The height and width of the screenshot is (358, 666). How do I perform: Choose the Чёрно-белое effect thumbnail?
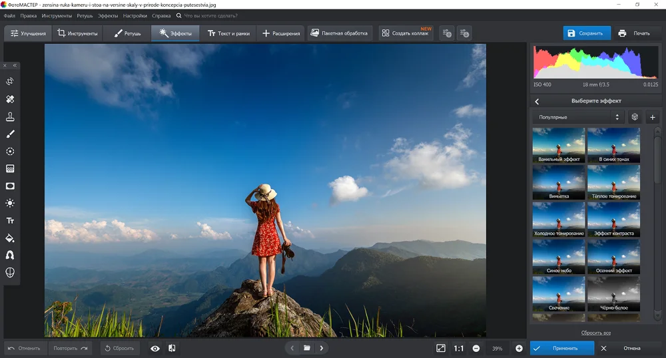tap(613, 294)
